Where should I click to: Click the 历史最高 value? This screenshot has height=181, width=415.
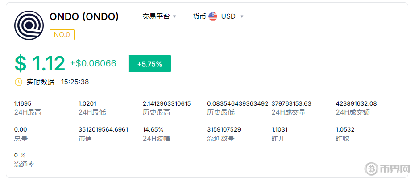(166, 103)
